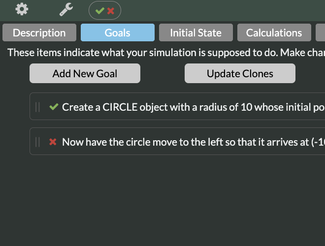This screenshot has width=325, height=246.
Task: Select the Create a CIRCLE object goal text
Action: (194, 107)
